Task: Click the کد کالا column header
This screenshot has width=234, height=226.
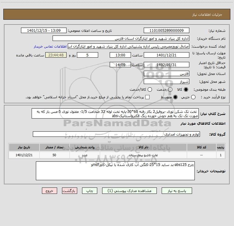Action: [201, 147]
